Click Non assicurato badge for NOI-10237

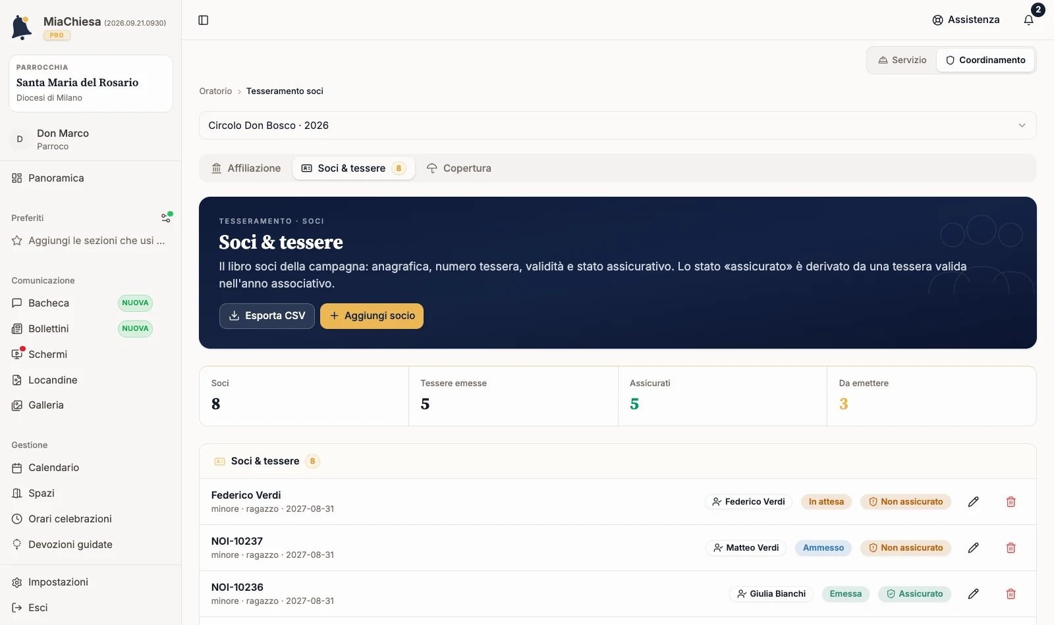(x=906, y=548)
